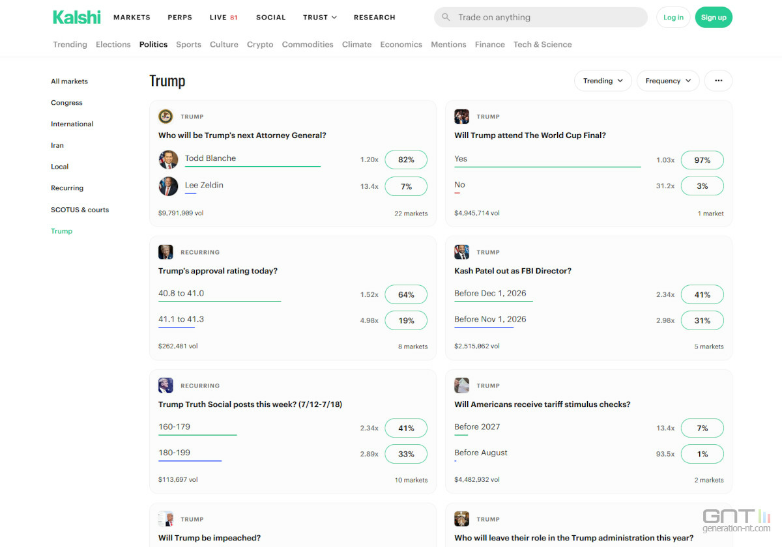Click the Log in button
This screenshot has width=782, height=547.
click(673, 18)
